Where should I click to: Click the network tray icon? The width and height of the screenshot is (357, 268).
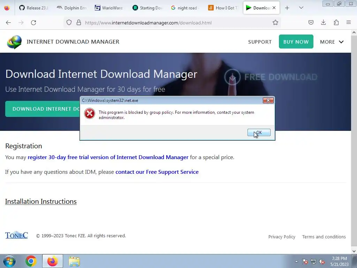[313, 261]
